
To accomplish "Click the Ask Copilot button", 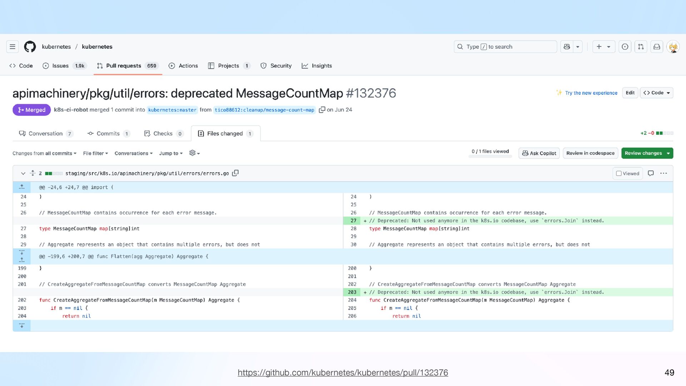I will pyautogui.click(x=539, y=153).
